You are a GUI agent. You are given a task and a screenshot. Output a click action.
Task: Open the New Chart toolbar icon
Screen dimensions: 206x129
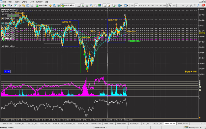coord(3,6)
